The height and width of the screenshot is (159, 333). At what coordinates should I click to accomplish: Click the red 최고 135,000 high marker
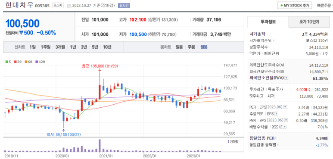coord(100,66)
